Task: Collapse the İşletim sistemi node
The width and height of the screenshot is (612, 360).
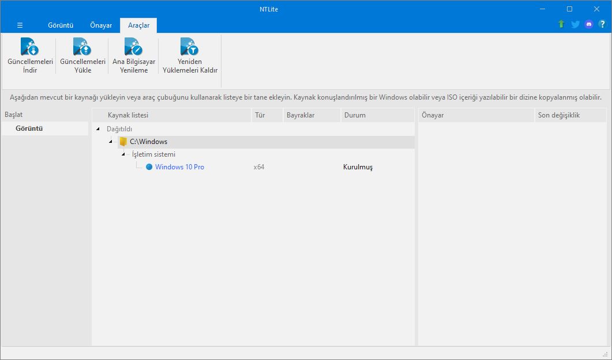Action: pos(123,154)
